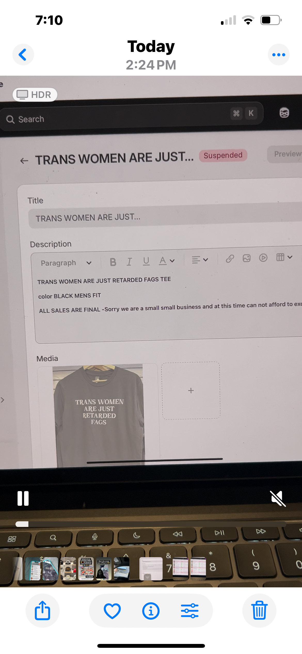302x654 pixels.
Task: Expand the Paragraph style dropdown
Action: (x=66, y=263)
